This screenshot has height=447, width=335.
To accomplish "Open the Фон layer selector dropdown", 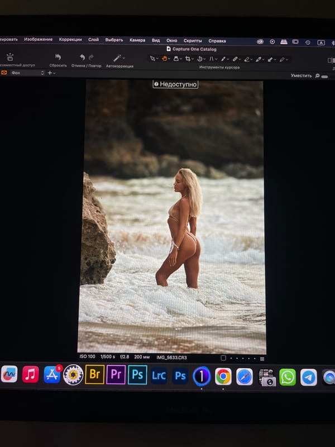I will (27, 73).
